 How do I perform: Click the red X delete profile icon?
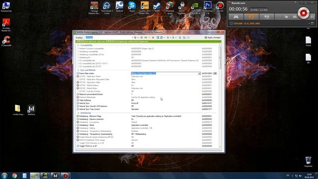point(153,38)
